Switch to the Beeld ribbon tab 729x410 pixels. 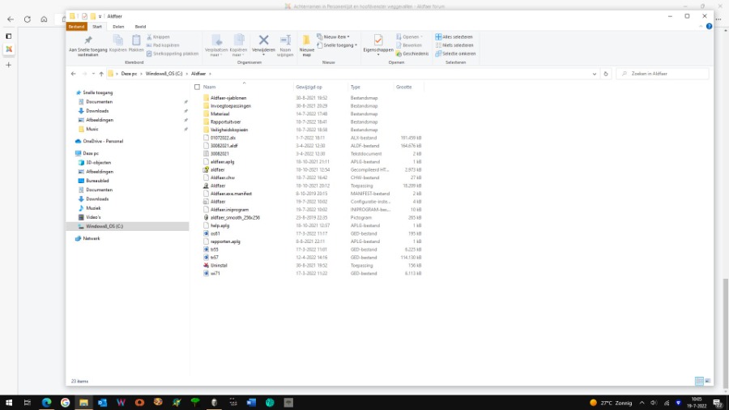click(140, 27)
